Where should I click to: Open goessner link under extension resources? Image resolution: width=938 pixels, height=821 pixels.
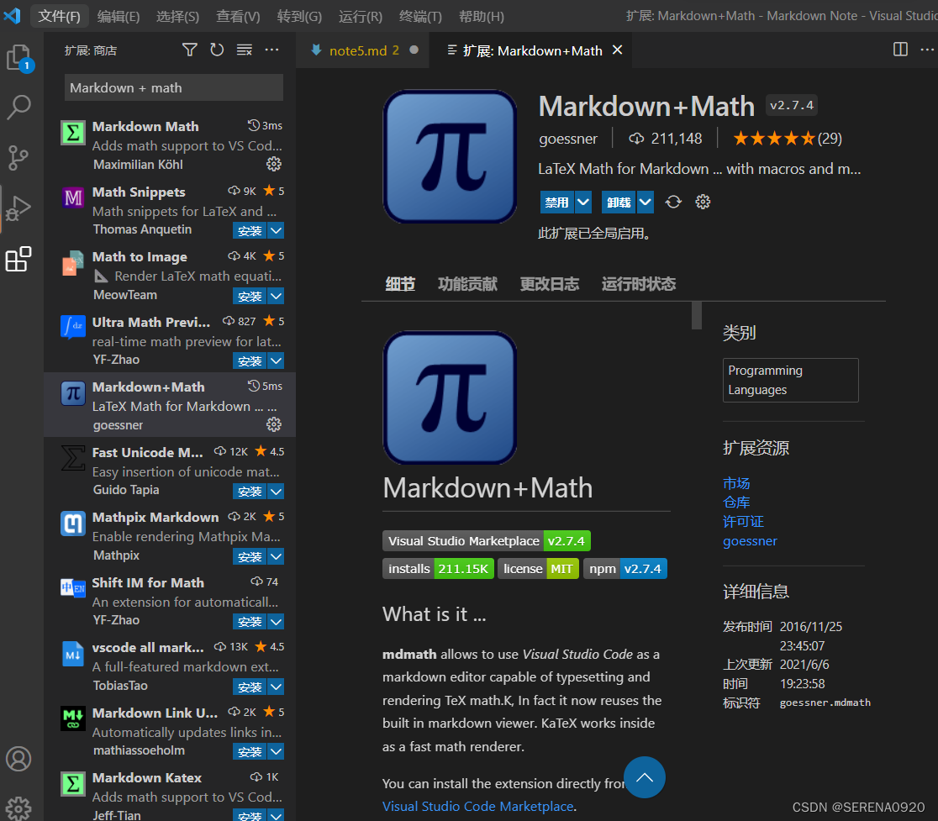tap(750, 541)
